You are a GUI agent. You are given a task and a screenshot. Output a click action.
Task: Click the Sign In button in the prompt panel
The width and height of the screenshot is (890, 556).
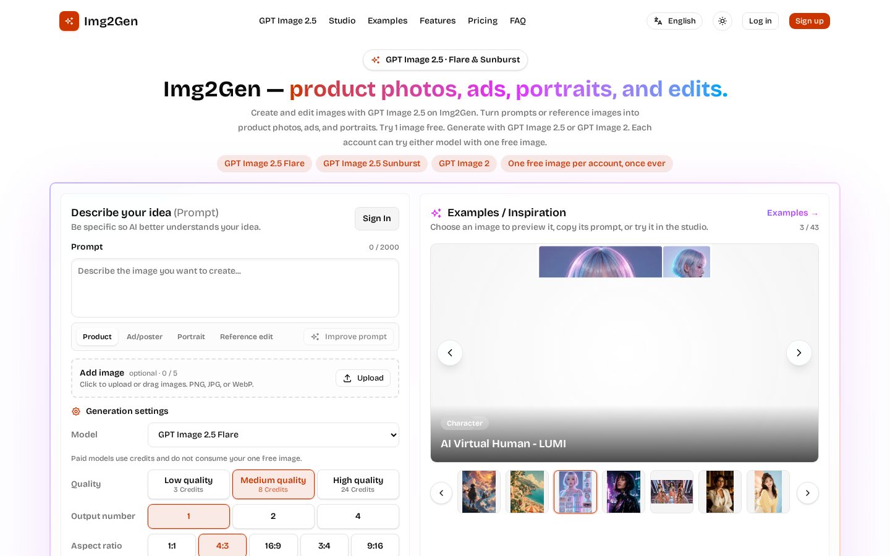tap(377, 219)
